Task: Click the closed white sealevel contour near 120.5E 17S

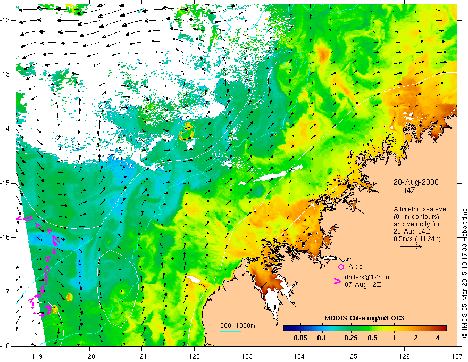Action: coord(118,289)
